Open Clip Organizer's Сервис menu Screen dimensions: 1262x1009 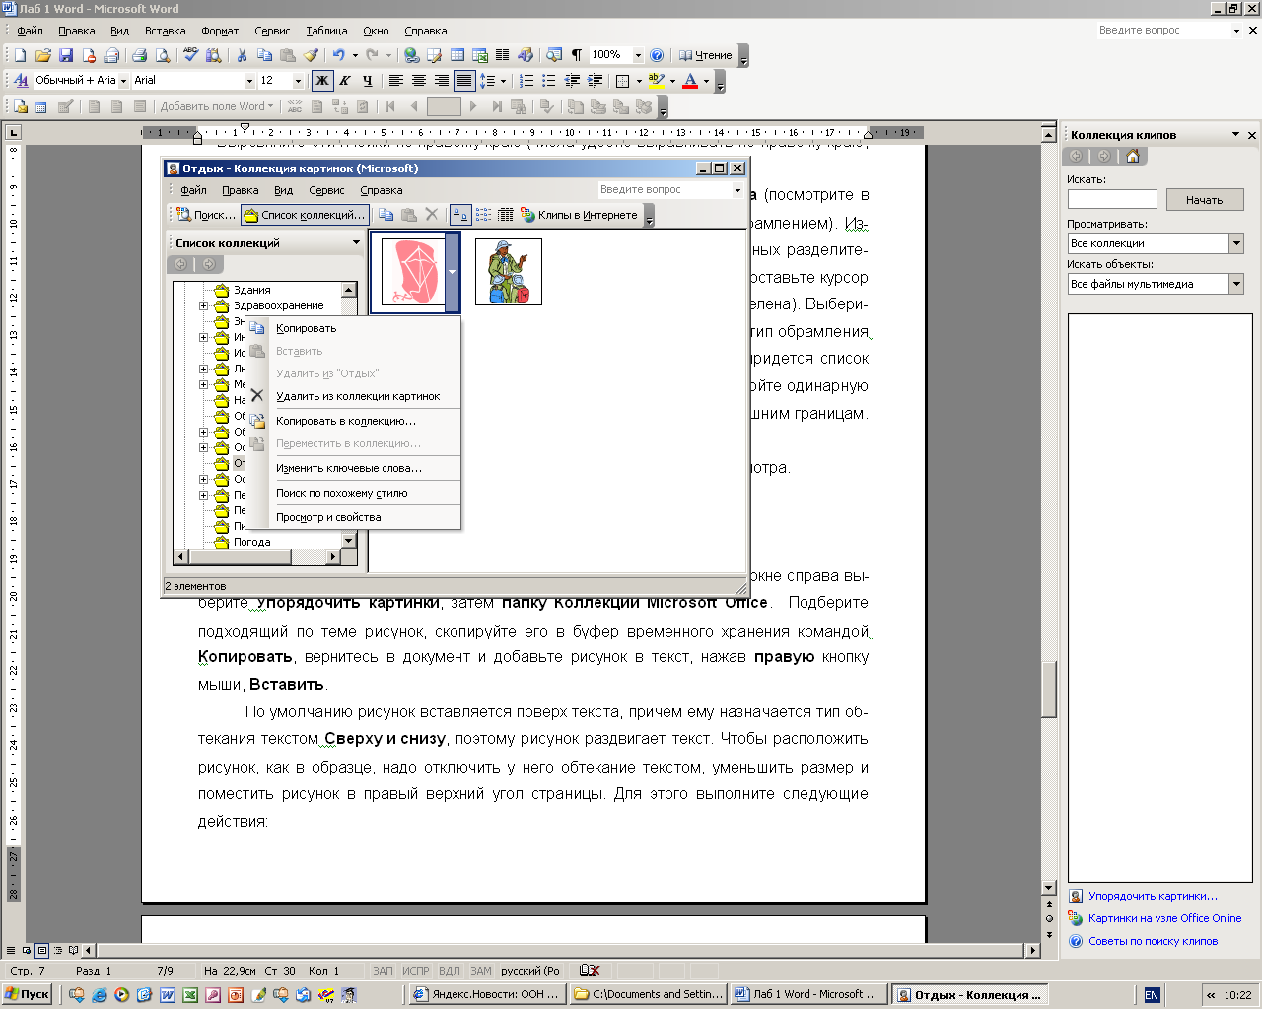[x=326, y=190]
